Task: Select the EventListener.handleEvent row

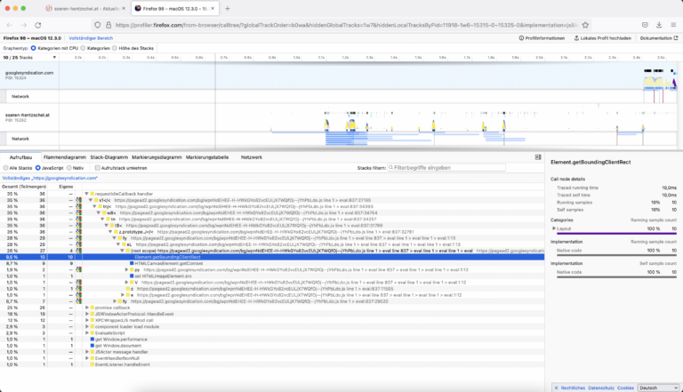Action: (x=272, y=364)
